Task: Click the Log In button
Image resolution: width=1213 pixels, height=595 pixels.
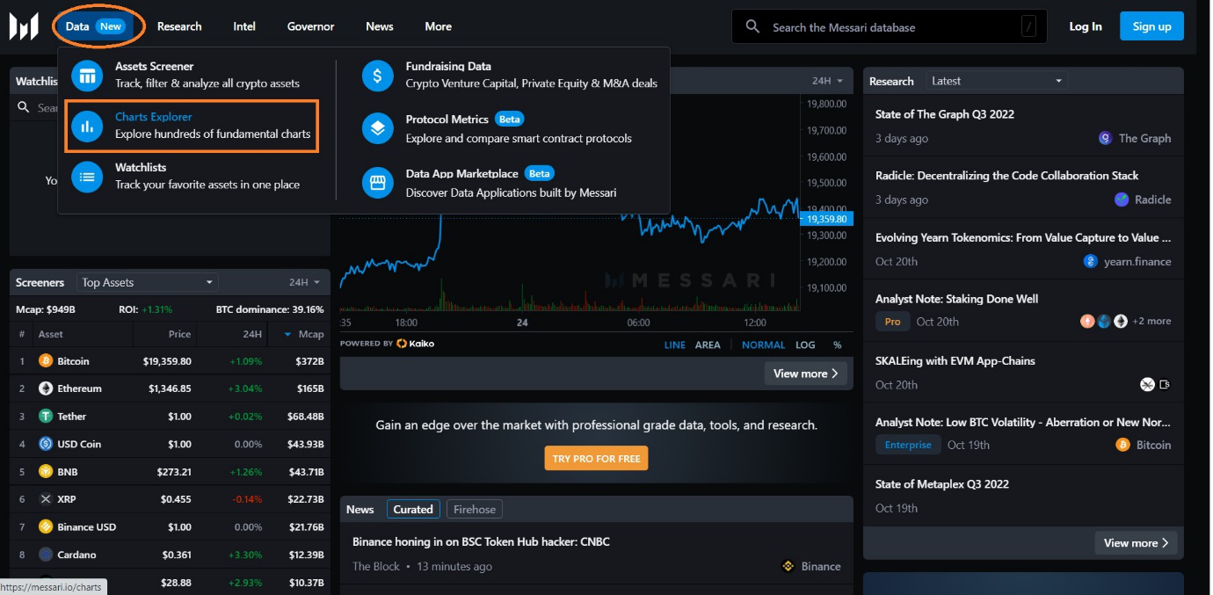Action: 1086,26
